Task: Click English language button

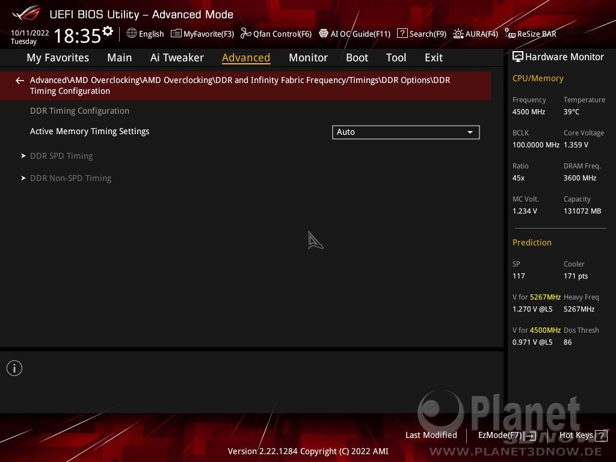Action: (x=151, y=34)
